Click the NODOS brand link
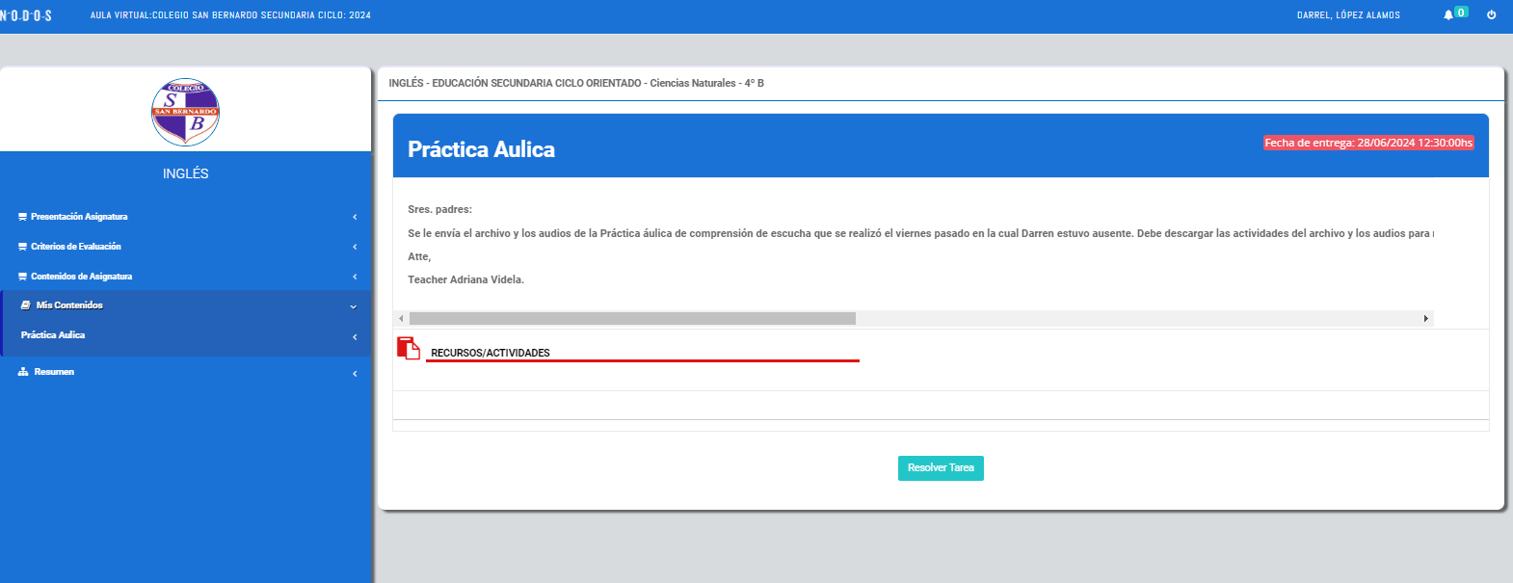The image size is (1513, 583). pyautogui.click(x=26, y=15)
